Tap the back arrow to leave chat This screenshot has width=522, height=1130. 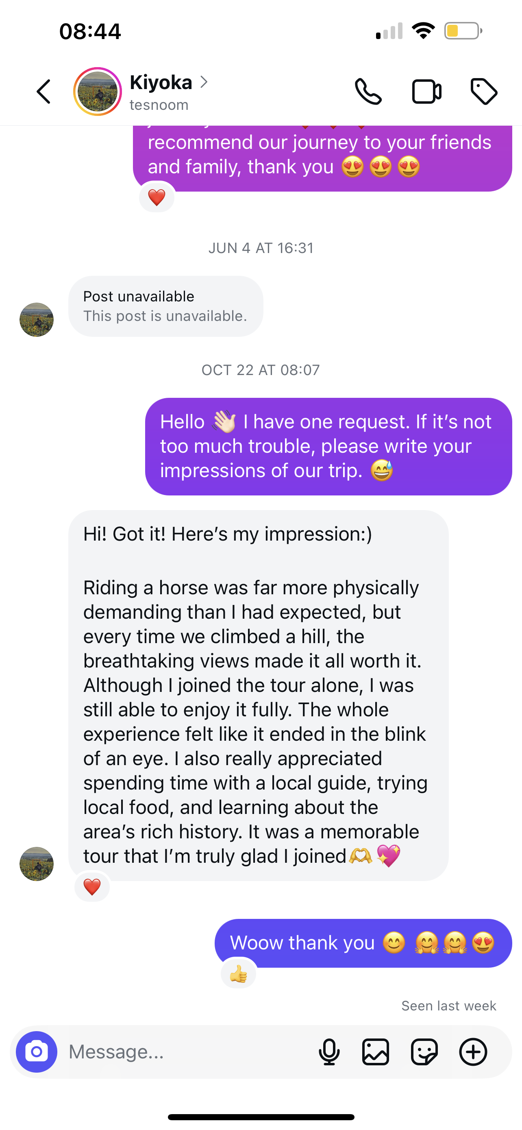point(43,92)
